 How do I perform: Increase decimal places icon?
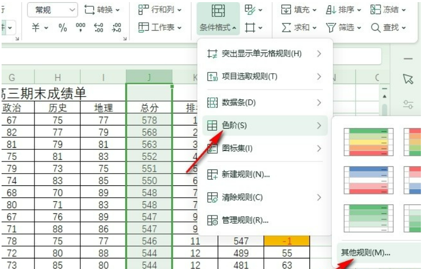[99, 28]
